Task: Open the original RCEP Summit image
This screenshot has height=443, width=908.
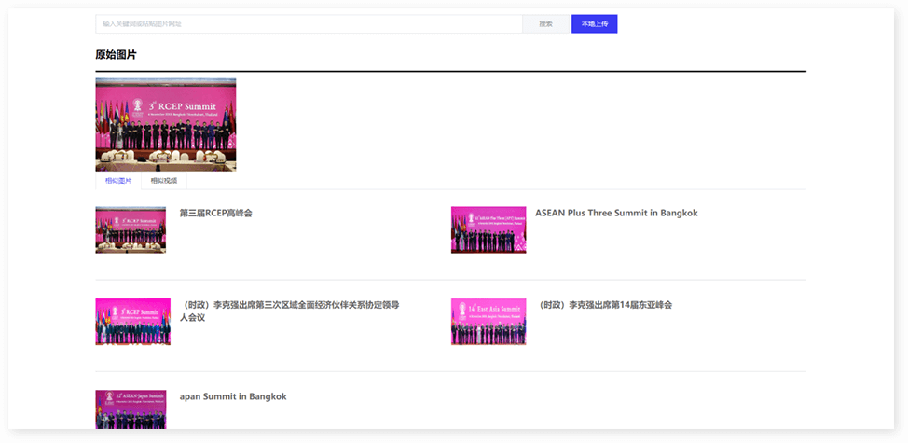Action: point(166,124)
